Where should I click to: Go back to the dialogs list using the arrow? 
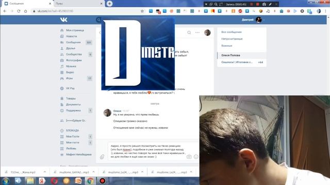[100, 32]
